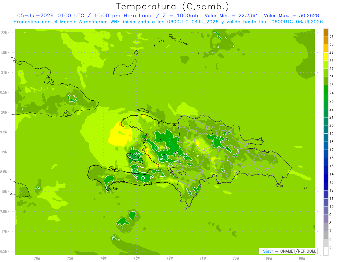Click the gray legend swatch between 6 and 7
This screenshot has width=339, height=262.
326,235
